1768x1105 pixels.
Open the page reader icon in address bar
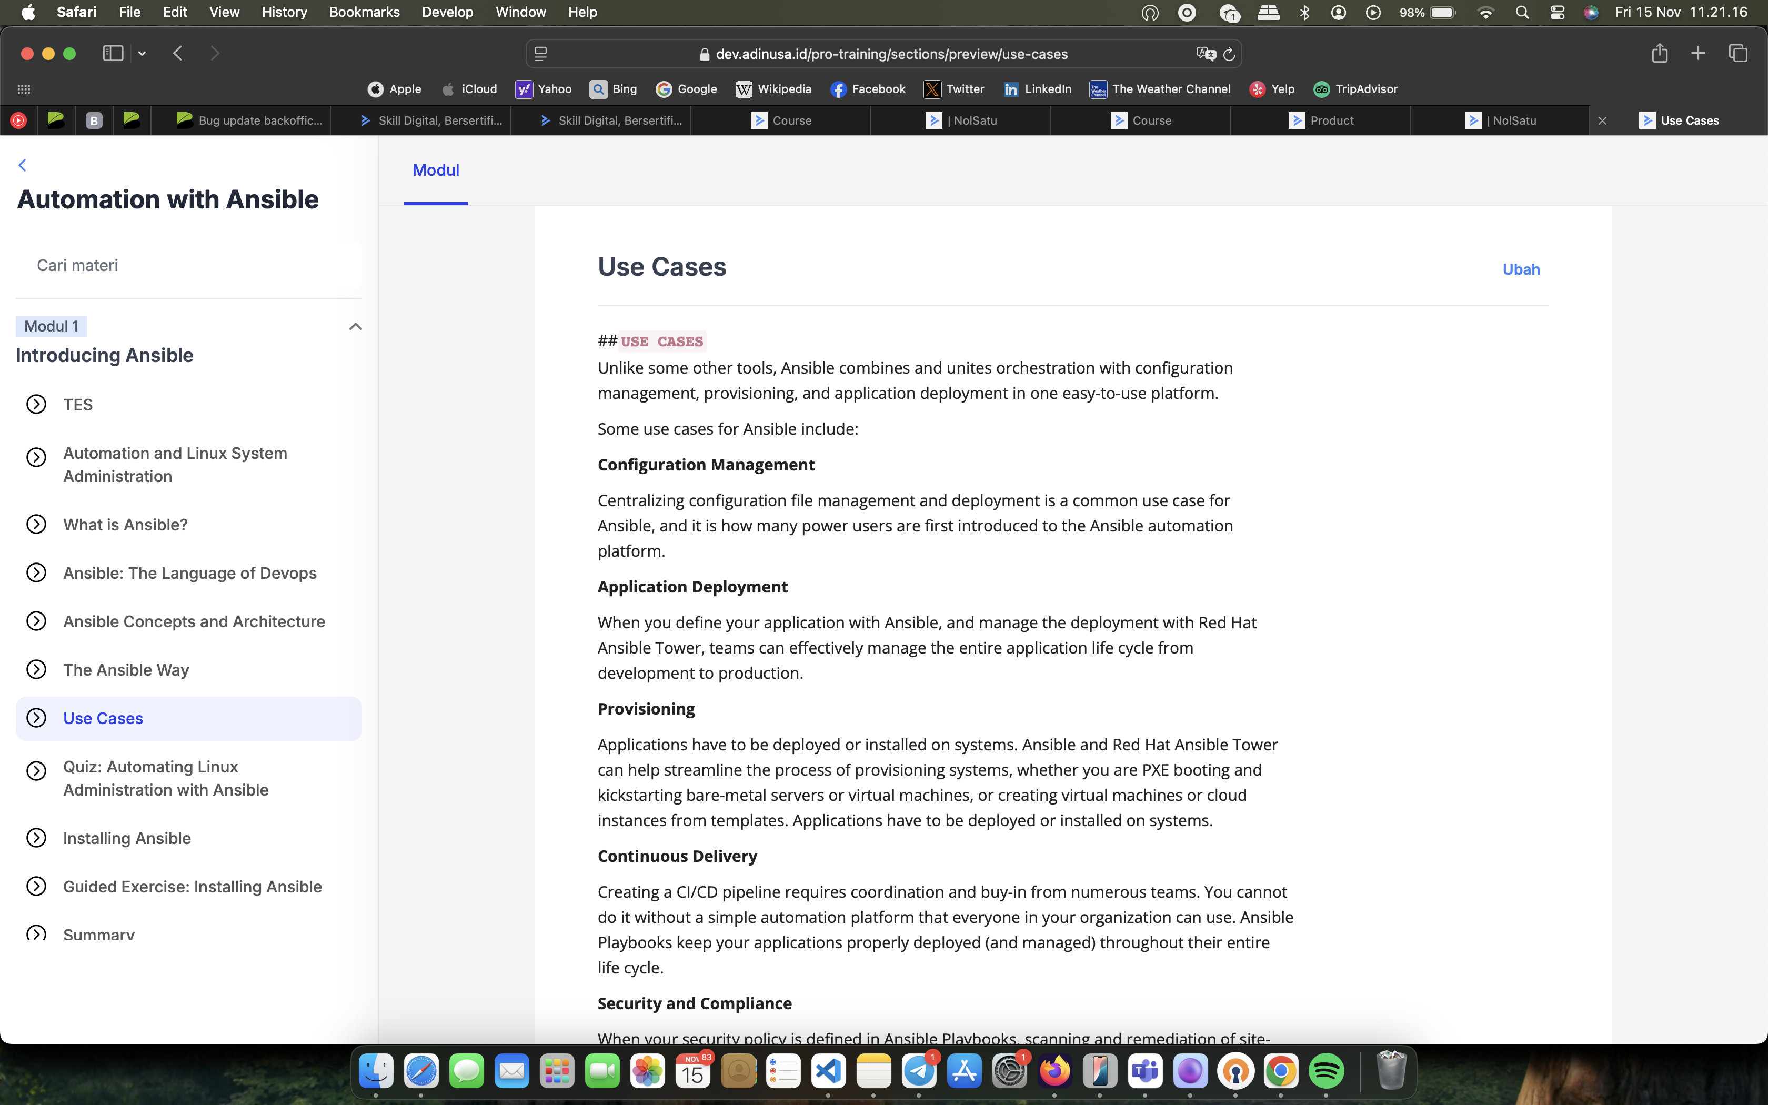540,54
